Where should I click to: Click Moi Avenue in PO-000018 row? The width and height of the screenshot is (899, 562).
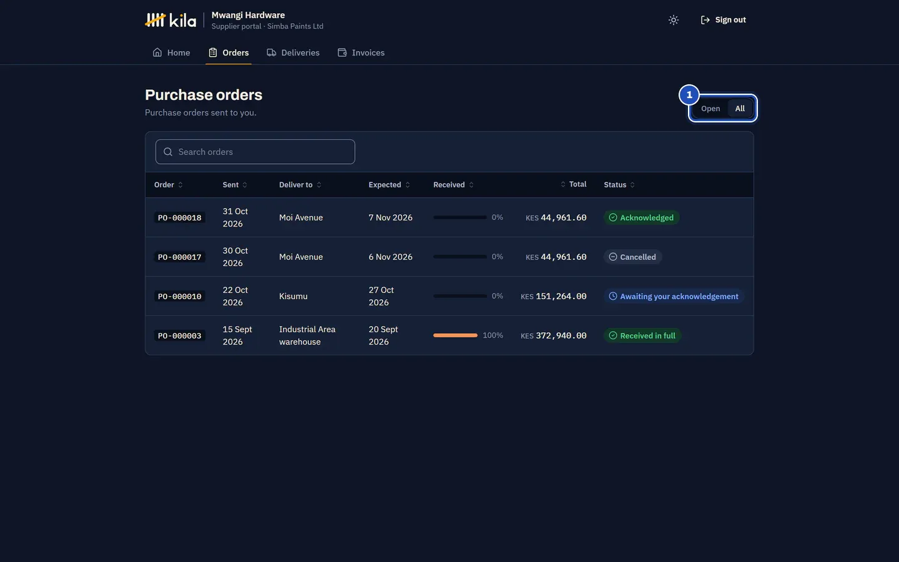(301, 217)
